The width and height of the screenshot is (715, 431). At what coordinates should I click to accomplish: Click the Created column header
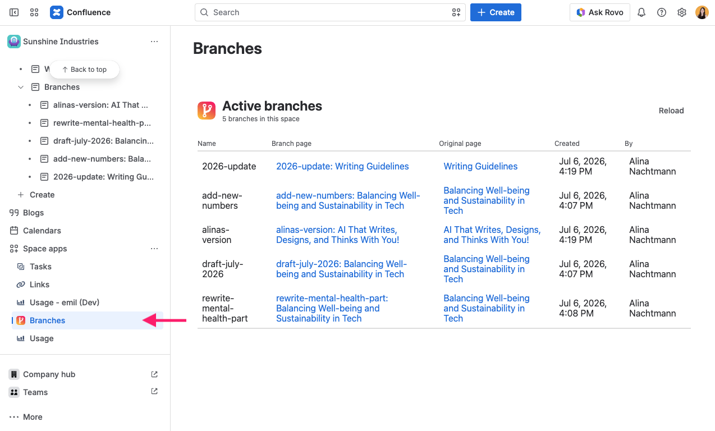click(x=567, y=144)
